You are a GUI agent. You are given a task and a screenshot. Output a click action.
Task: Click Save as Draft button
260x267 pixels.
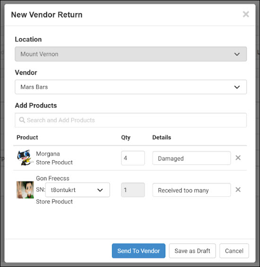pyautogui.click(x=192, y=251)
